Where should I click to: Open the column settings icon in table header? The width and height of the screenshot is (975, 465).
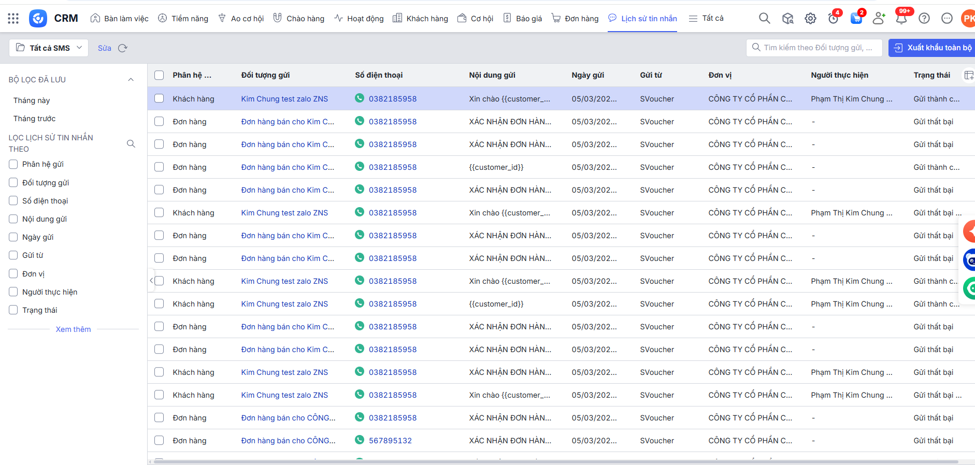pos(968,75)
